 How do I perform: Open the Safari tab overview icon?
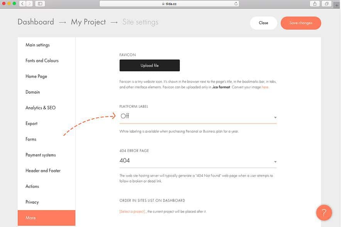[326, 3]
